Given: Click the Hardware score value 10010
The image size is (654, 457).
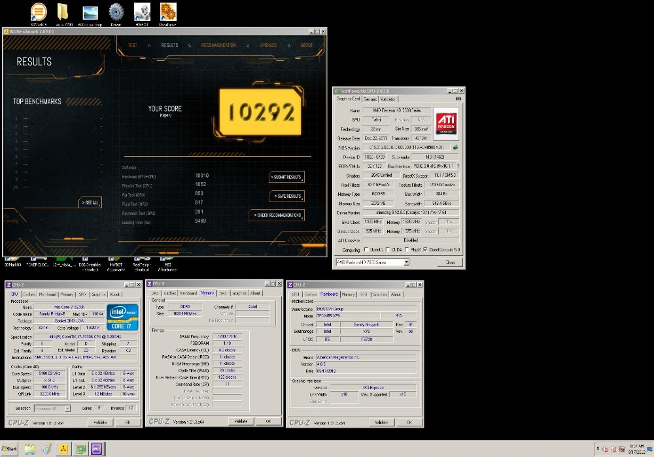Looking at the screenshot, I should (202, 176).
